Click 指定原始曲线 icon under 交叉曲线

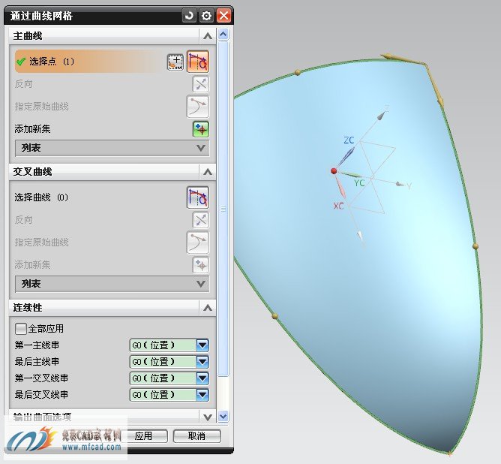[x=198, y=243]
